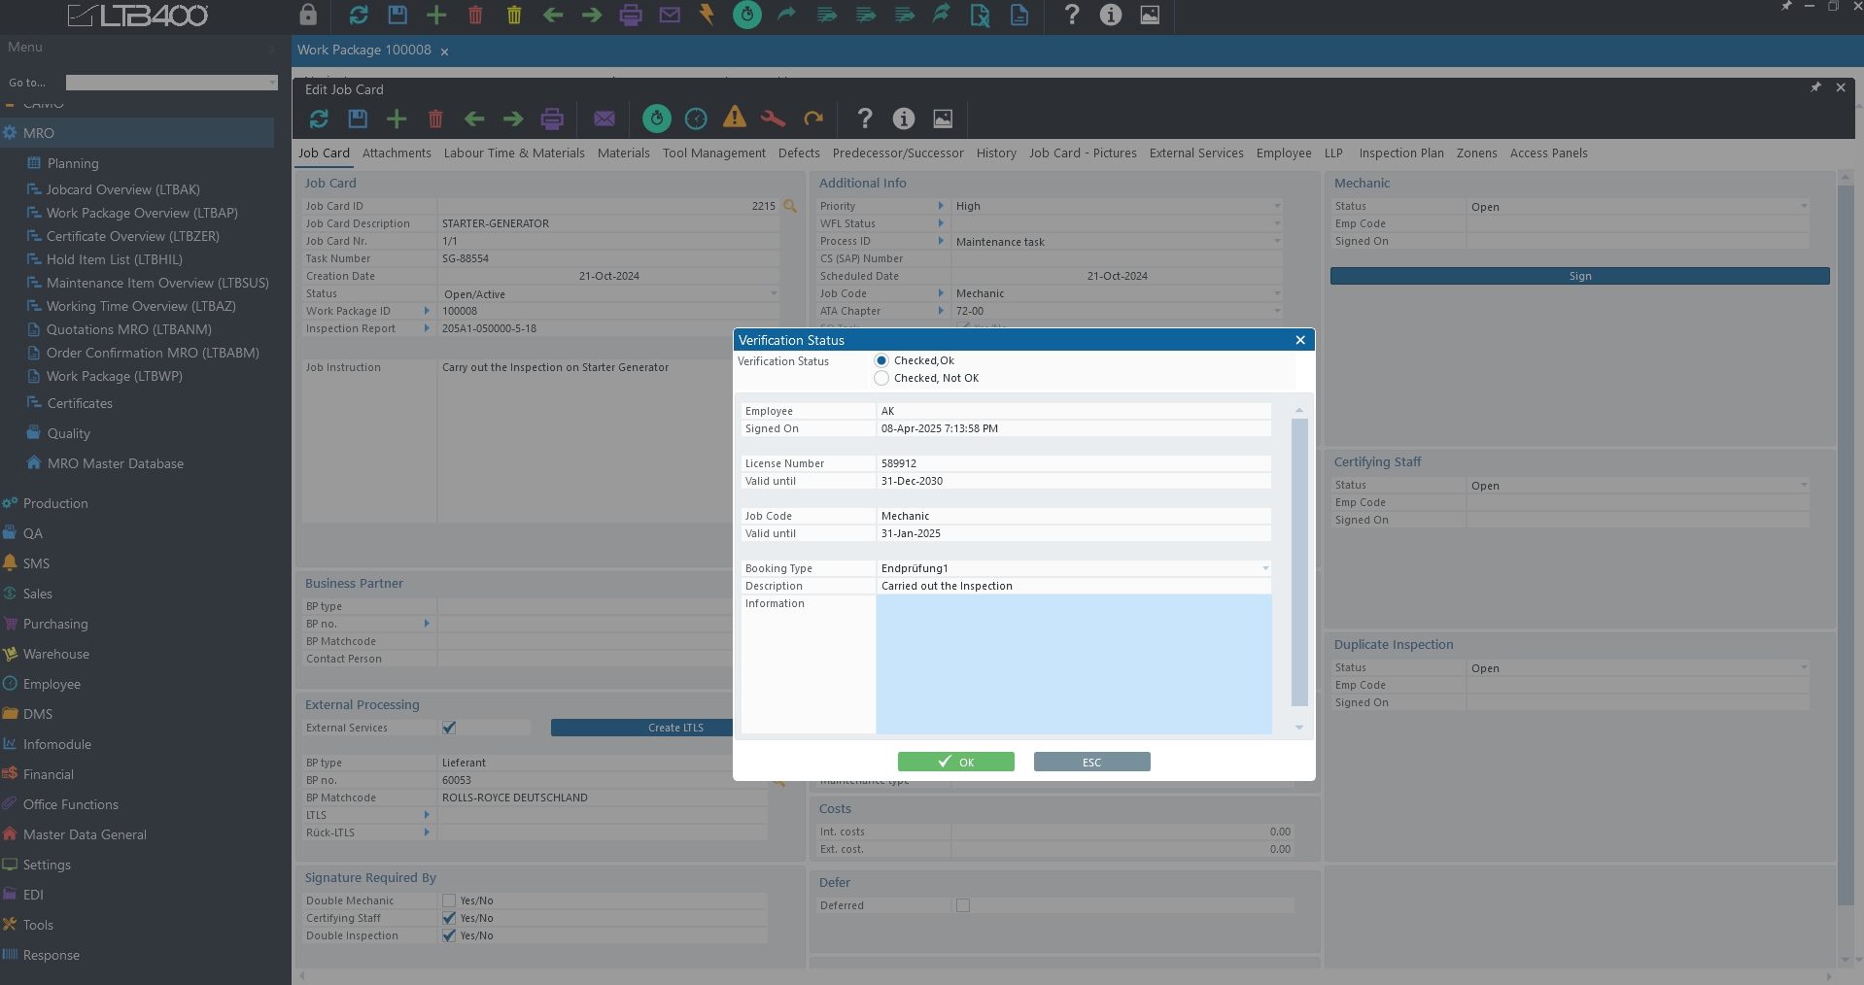This screenshot has width=1864, height=985.
Task: Select the 'Checked, Not OK' radio button
Action: (881, 378)
